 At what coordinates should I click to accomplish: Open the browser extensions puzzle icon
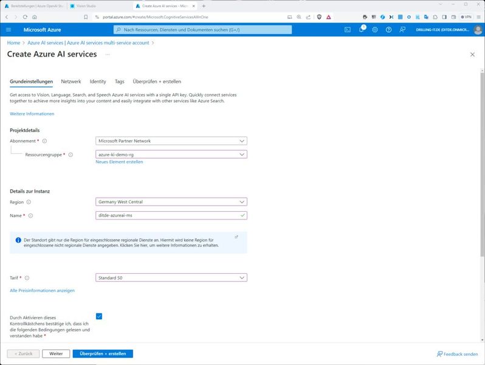pyautogui.click(x=435, y=17)
